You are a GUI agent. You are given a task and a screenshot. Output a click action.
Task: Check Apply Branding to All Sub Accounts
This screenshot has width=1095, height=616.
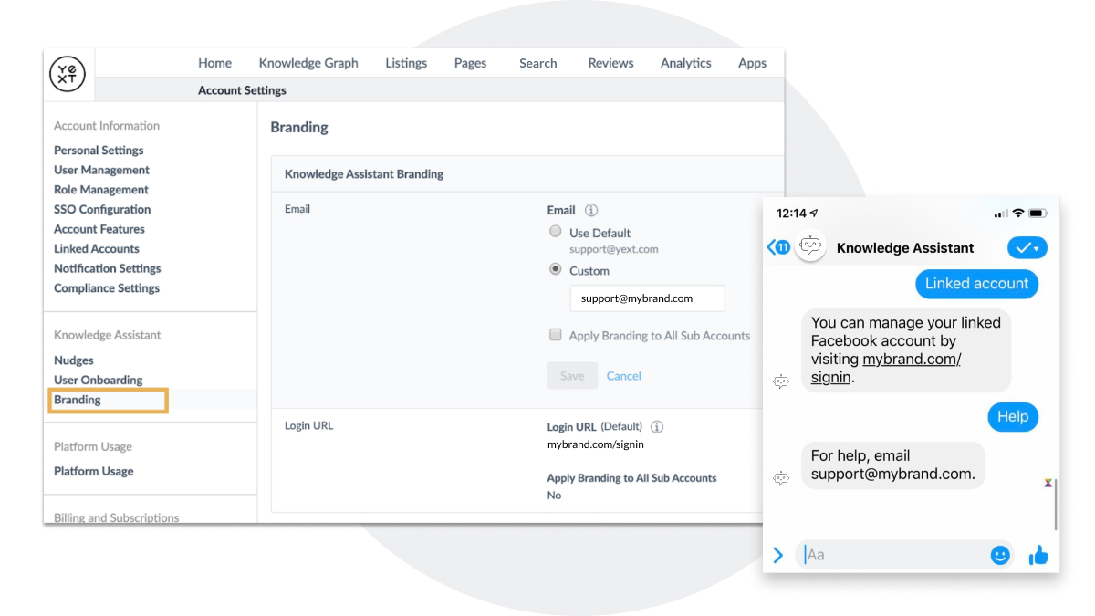(x=555, y=335)
